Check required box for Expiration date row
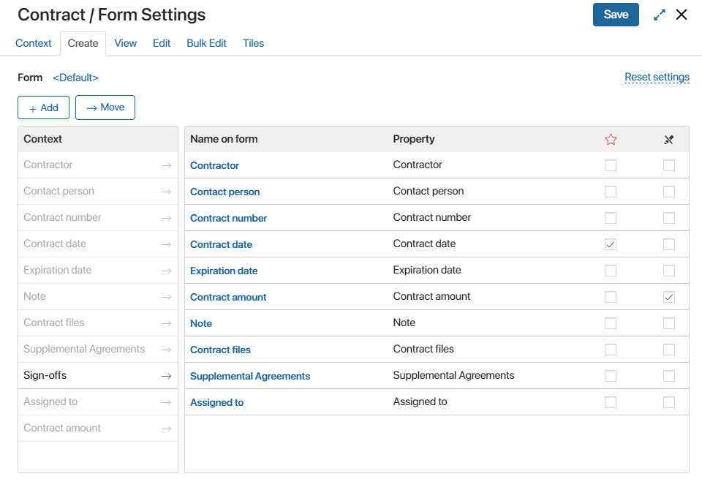 [x=610, y=271]
